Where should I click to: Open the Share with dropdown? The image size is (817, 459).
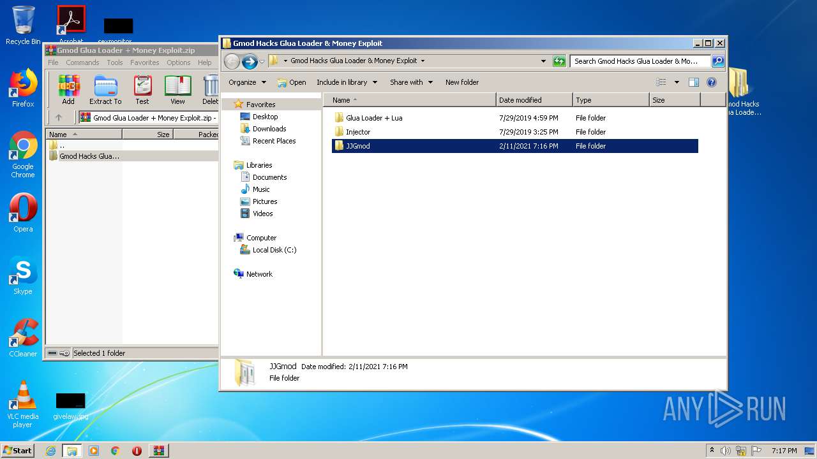pos(412,82)
